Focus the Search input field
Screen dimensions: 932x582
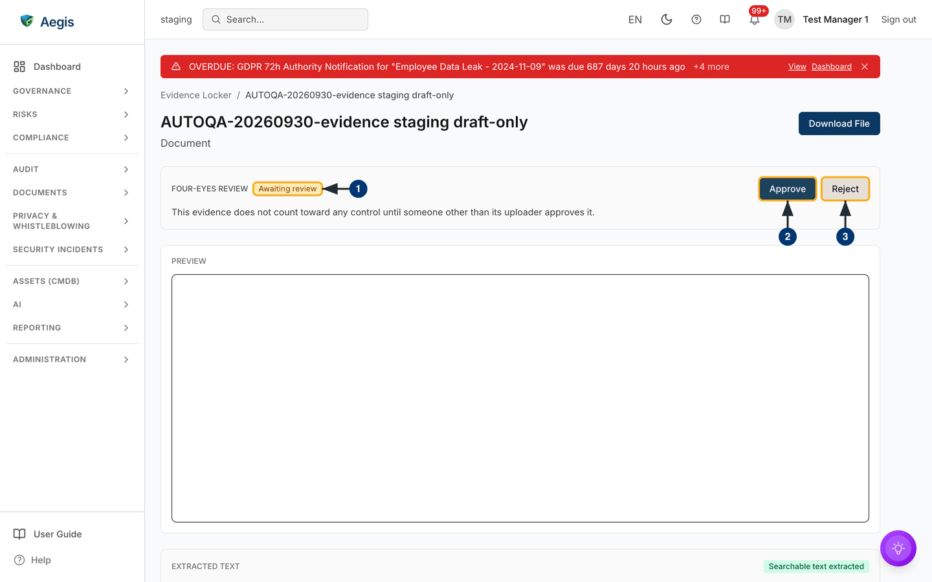click(285, 19)
